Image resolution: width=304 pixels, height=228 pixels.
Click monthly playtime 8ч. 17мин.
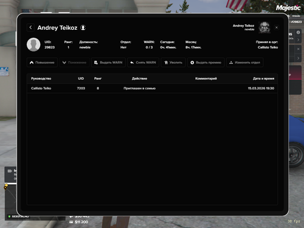(193, 47)
